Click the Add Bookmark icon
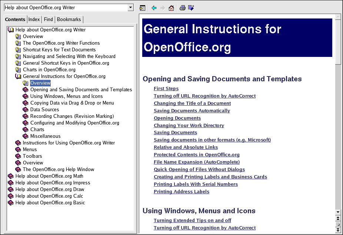343x235 pixels. (x=191, y=8)
